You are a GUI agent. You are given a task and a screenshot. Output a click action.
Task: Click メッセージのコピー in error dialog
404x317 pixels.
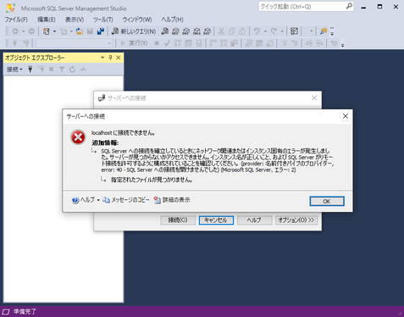pyautogui.click(x=126, y=200)
